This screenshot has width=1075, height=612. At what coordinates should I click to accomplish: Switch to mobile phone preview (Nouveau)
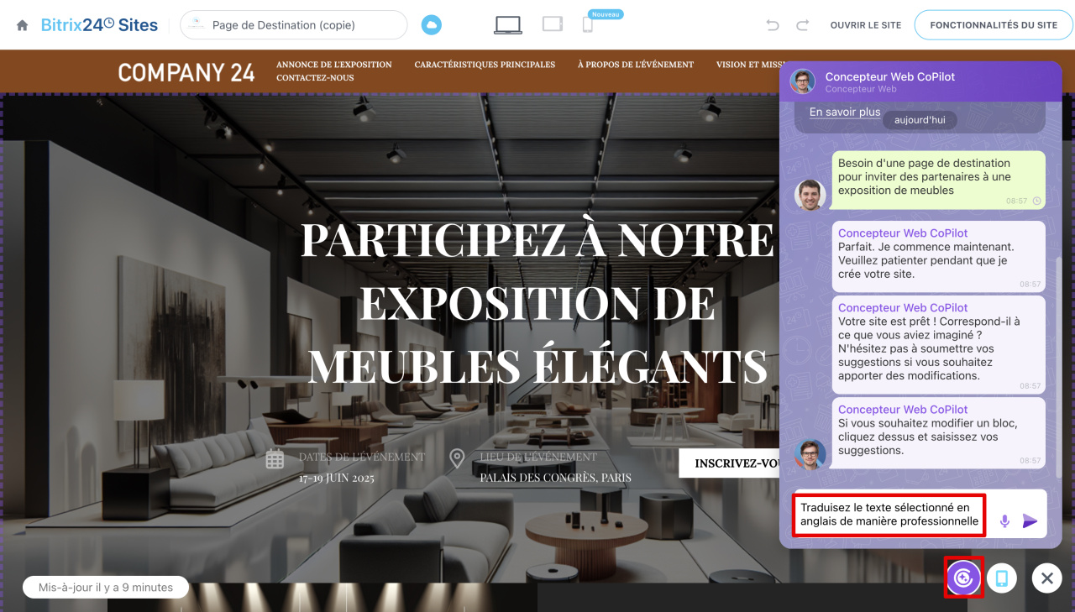588,25
